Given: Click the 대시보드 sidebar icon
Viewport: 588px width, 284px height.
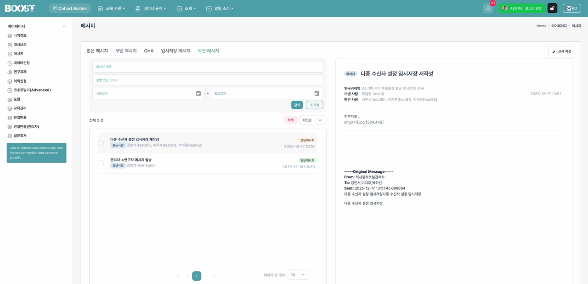Looking at the screenshot, I should point(10,45).
